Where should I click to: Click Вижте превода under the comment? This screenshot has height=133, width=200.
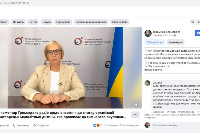[186, 112]
